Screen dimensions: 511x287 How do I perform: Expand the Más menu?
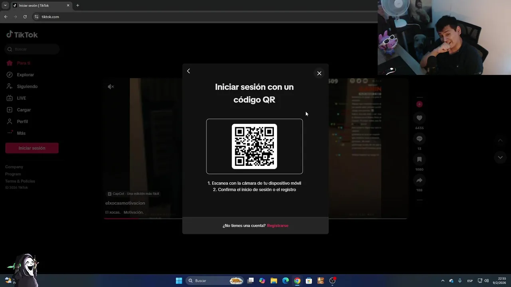[21, 133]
